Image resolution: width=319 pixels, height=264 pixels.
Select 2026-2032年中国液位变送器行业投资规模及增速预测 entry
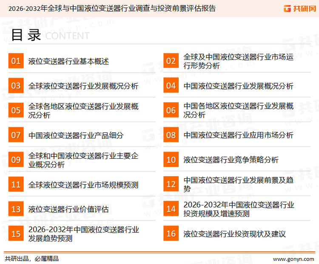tap(239, 209)
